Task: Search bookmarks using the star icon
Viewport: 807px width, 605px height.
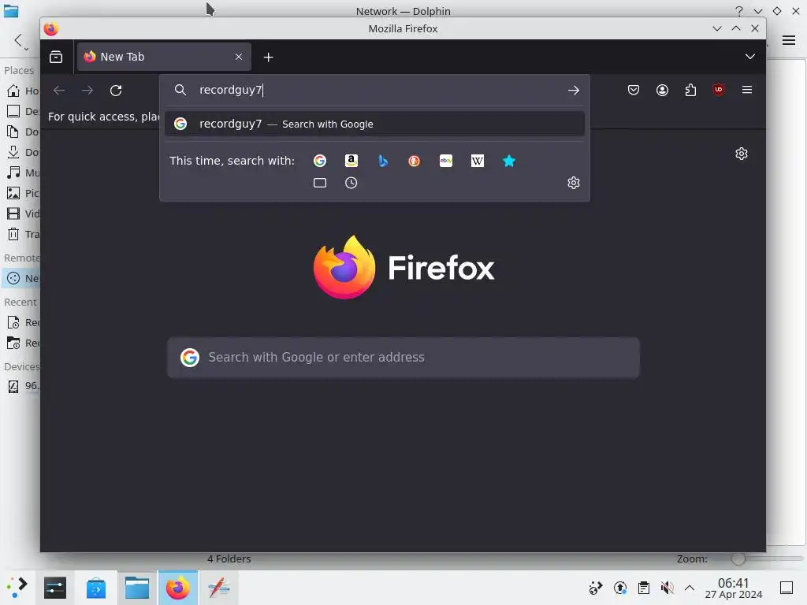Action: coord(508,161)
